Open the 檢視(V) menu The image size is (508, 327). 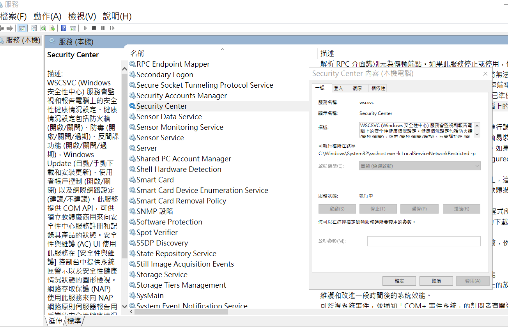coord(82,16)
